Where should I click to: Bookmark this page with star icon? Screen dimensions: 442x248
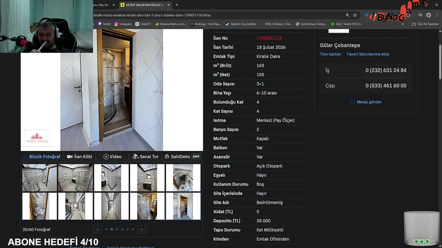pos(355,15)
